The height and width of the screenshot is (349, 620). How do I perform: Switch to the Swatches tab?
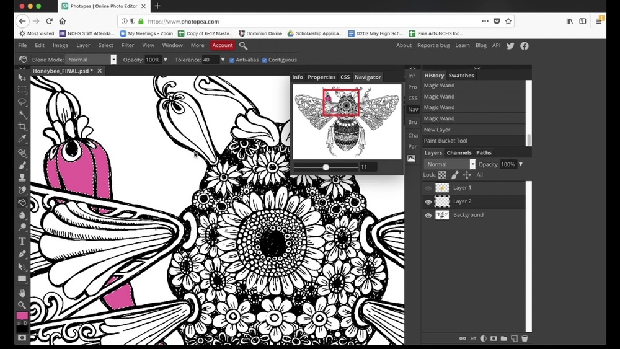click(x=461, y=76)
